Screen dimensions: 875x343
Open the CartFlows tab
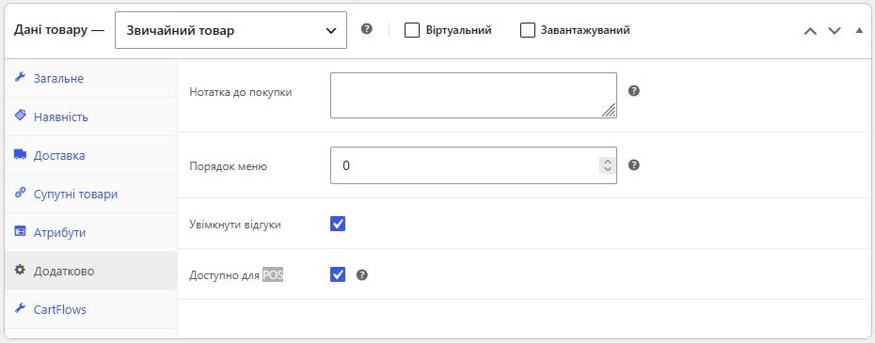click(x=90, y=309)
